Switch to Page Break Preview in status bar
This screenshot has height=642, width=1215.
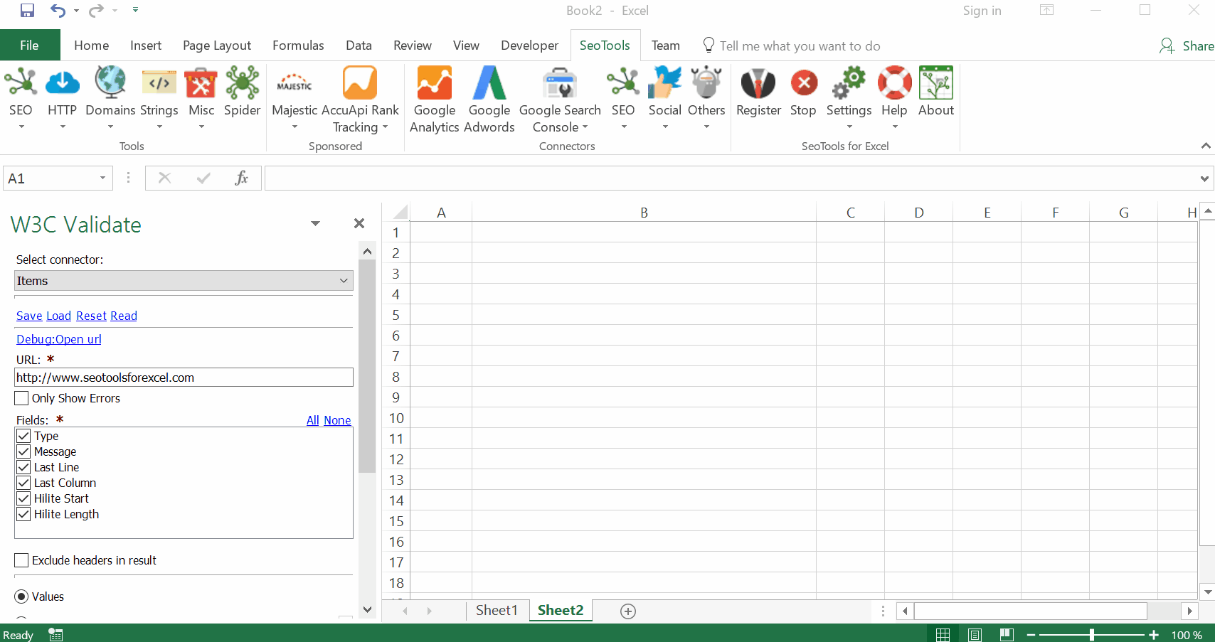pos(1007,635)
